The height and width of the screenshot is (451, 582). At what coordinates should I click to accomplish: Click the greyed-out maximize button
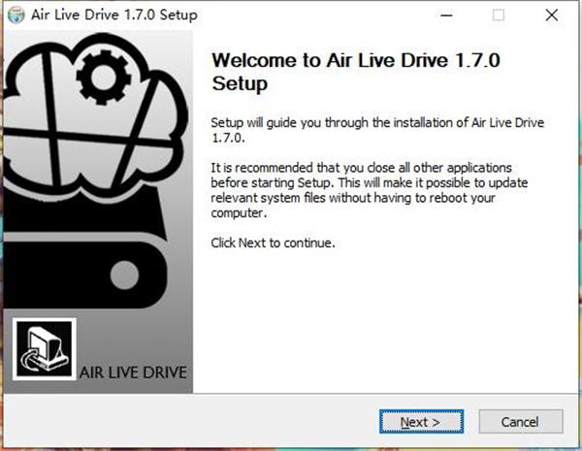click(499, 16)
